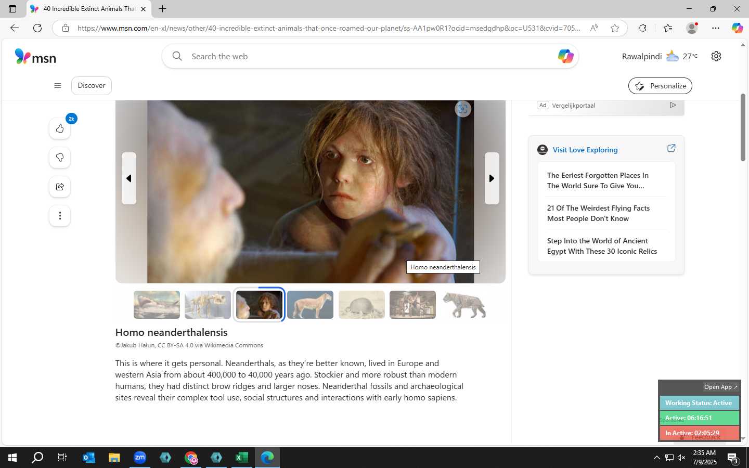This screenshot has height=468, width=749.
Task: Click the thumbs up like icon
Action: 60,128
